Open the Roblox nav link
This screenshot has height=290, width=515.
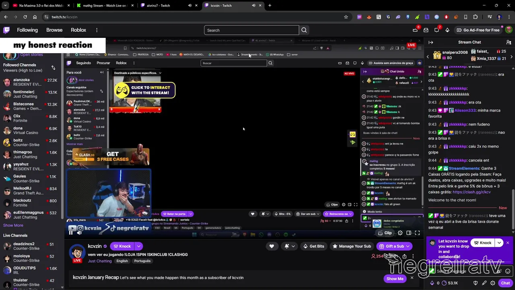point(78,30)
